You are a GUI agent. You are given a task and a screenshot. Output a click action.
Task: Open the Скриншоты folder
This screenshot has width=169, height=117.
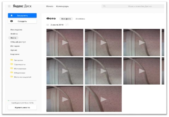pos(20,64)
